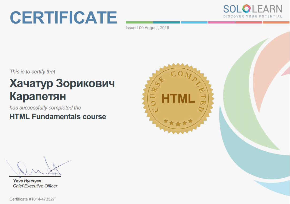Click the Certificate #1014-473527 number
This screenshot has width=290, height=204.
(32, 199)
